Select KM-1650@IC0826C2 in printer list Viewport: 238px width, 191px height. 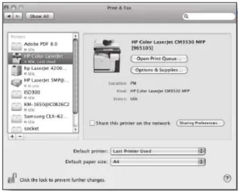pos(40,107)
